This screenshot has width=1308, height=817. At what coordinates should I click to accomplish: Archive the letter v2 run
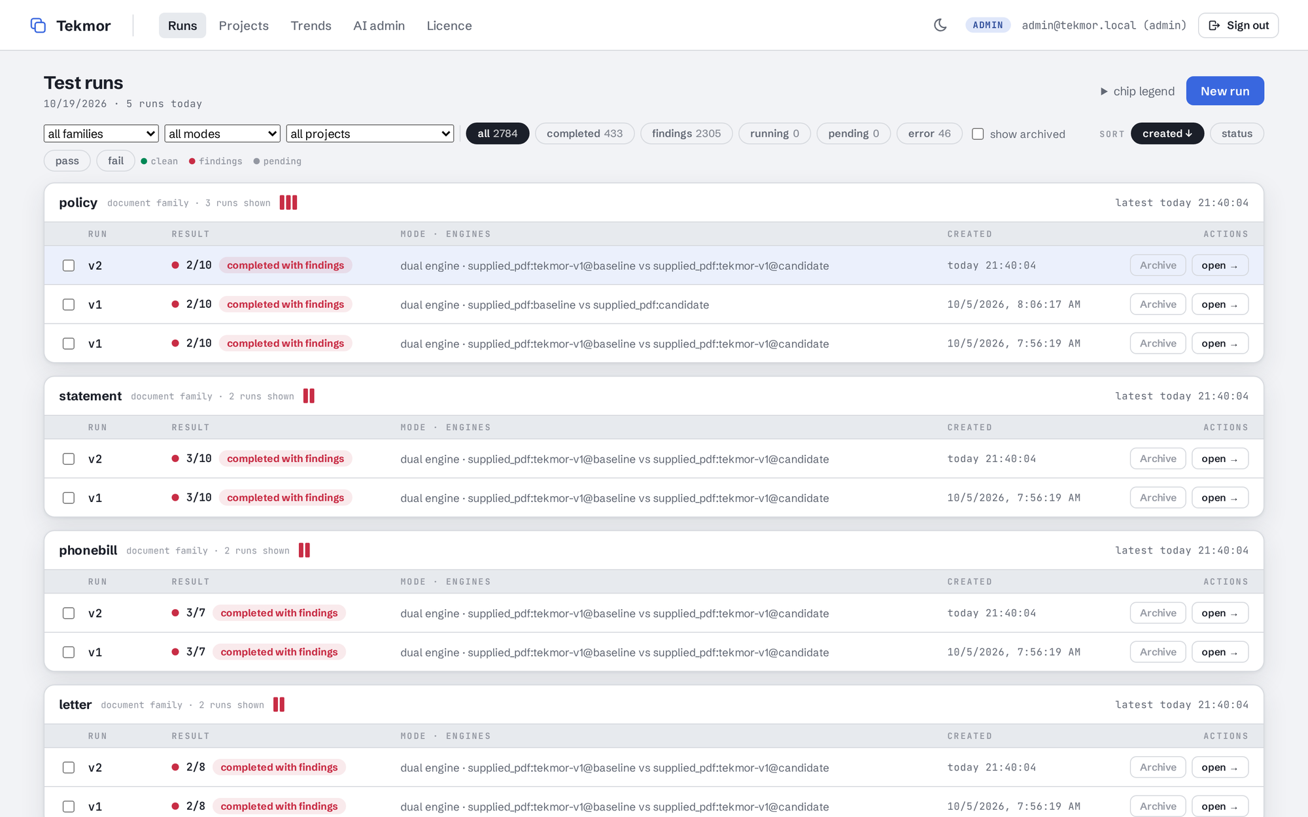[x=1158, y=767]
